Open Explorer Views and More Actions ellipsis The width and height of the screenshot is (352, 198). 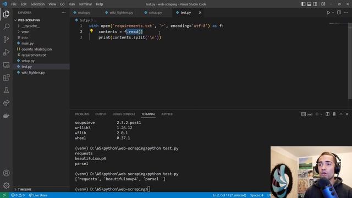tap(64, 13)
